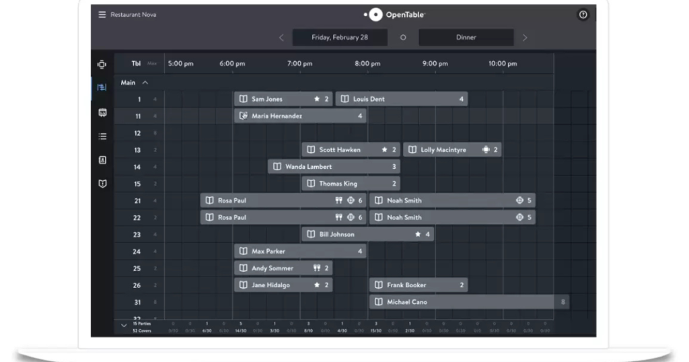Viewport: 689px width, 362px height.
Task: Select the Lolly Macintyre reservation at table 13
Action: coord(452,150)
